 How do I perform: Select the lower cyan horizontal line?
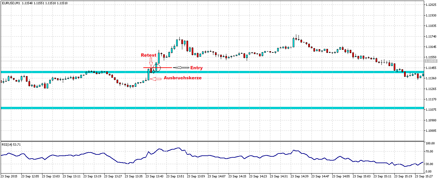[x=259, y=108]
